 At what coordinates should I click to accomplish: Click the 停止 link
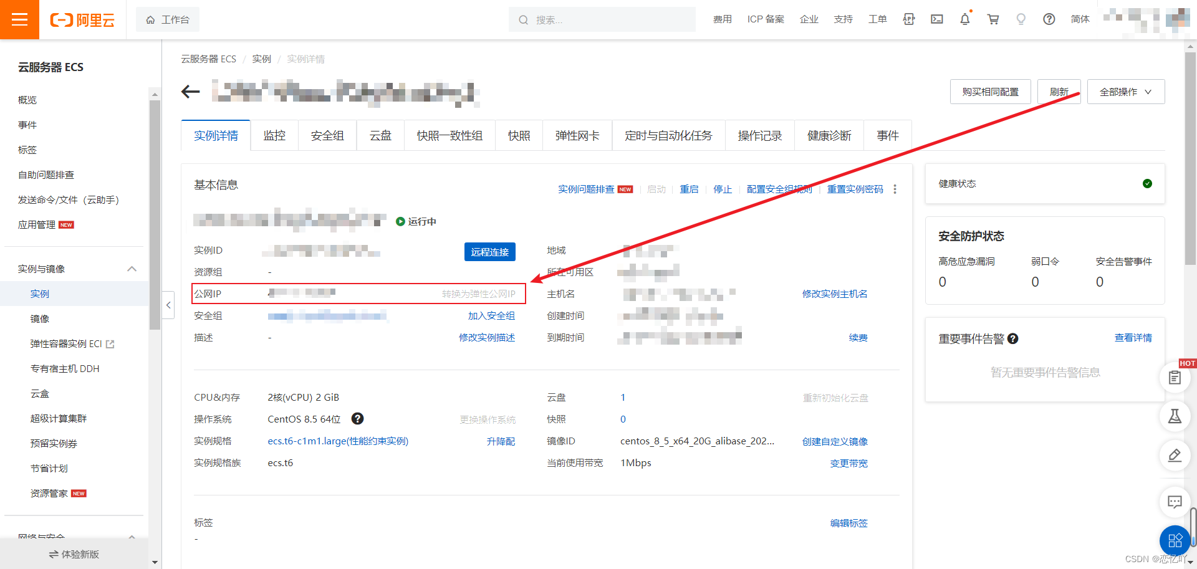tap(723, 189)
